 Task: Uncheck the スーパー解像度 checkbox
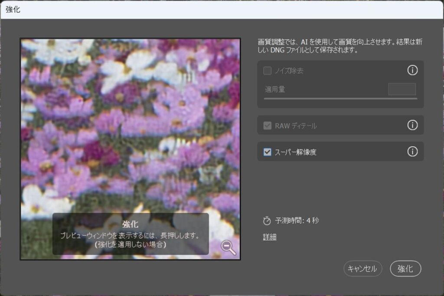268,152
